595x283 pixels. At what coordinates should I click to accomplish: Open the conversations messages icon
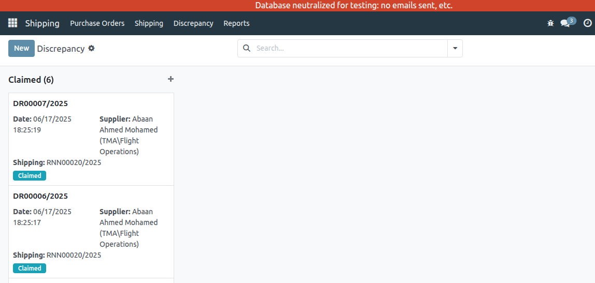coord(565,23)
